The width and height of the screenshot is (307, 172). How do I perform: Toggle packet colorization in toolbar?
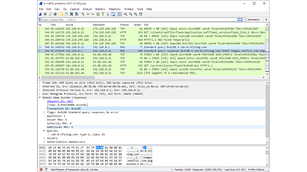pos(119,14)
